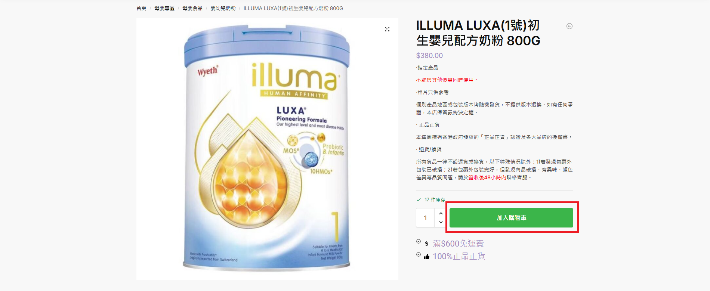Click the thumbs-up icon beside 100%正品正貨
This screenshot has width=710, height=291.
[427, 257]
